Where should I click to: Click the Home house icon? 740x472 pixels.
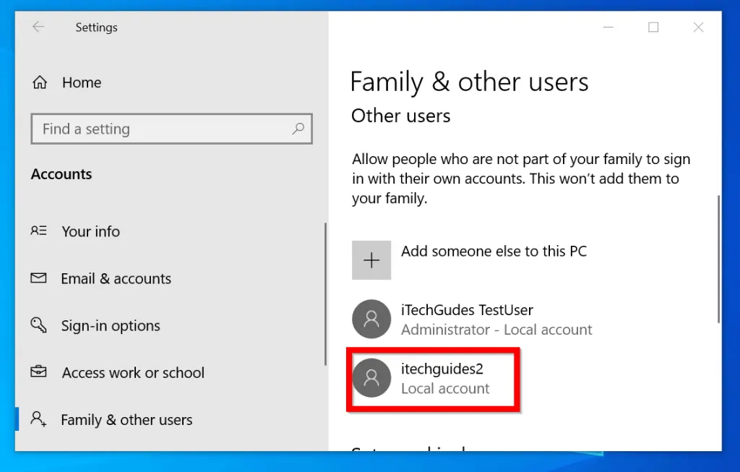coord(40,82)
